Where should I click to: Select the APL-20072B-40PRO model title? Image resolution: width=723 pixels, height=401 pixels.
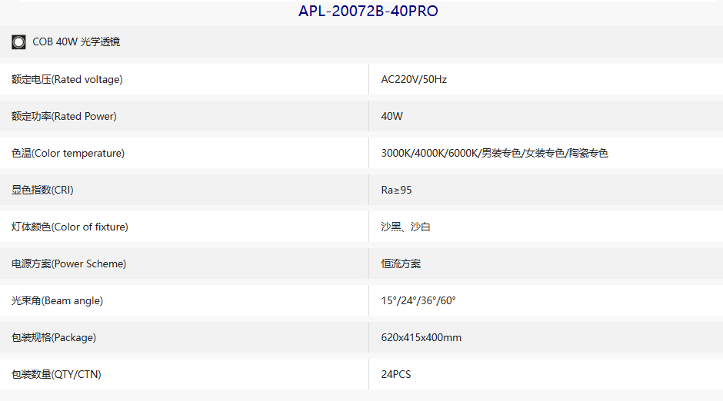point(368,11)
